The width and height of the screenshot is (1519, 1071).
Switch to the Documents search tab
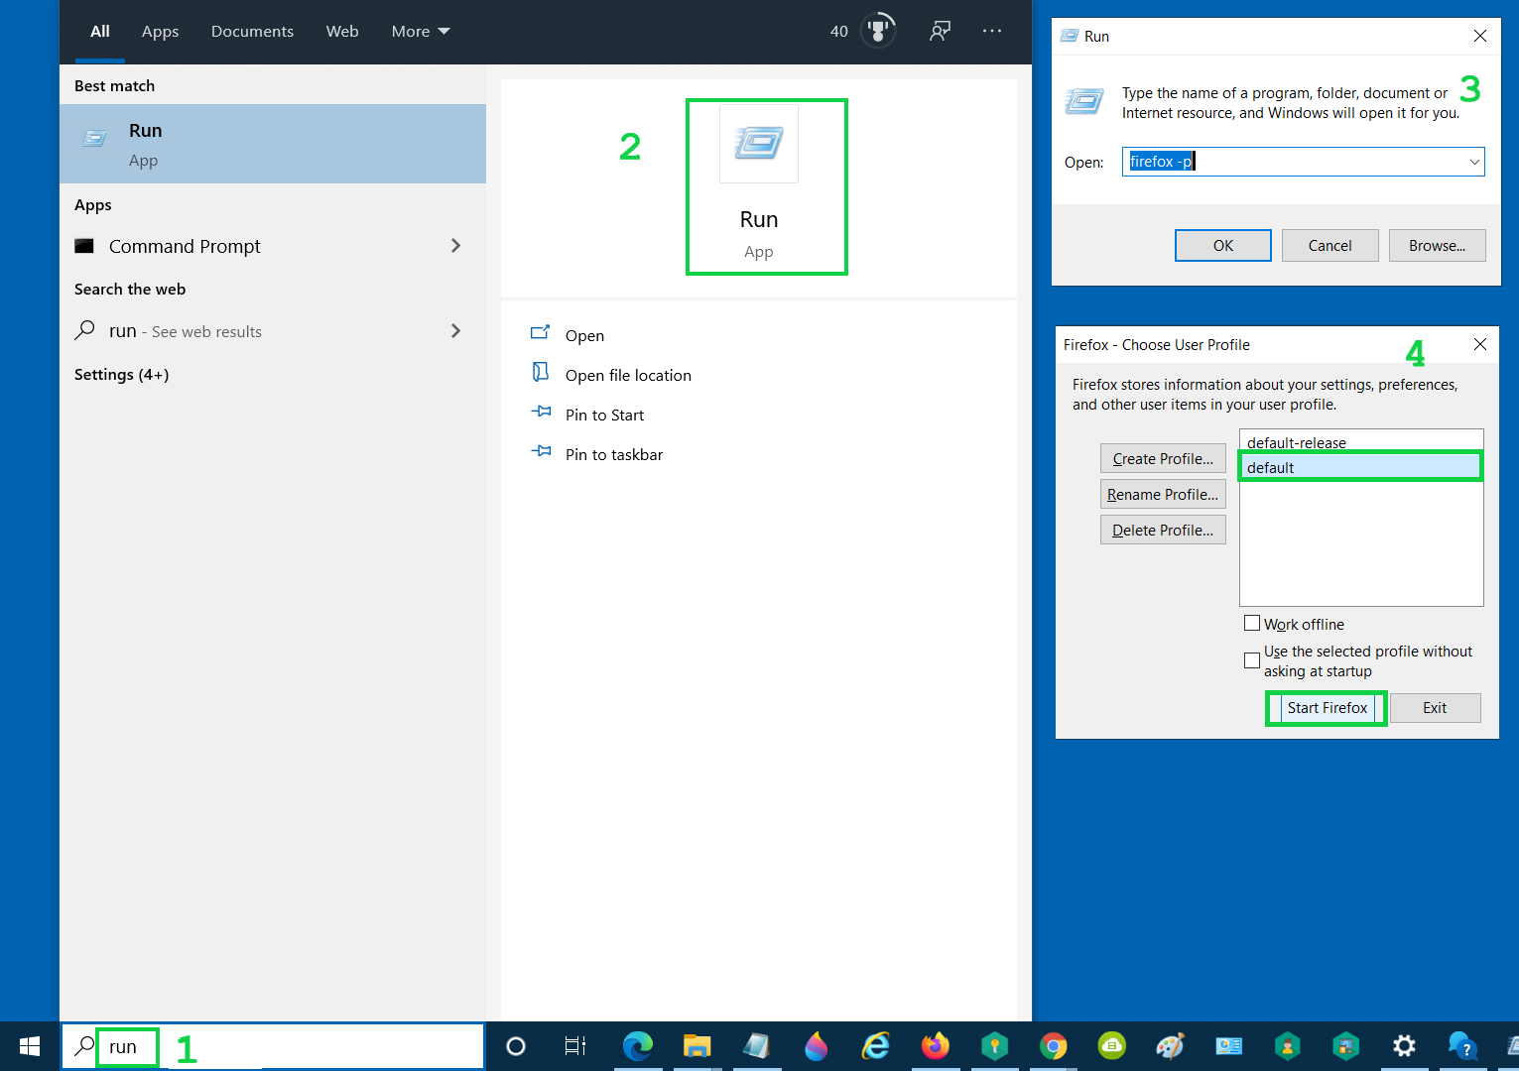coord(252,32)
